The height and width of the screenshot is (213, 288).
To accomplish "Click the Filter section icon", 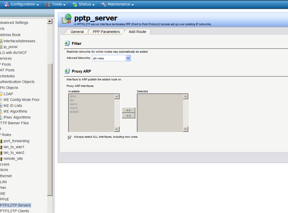I will (67, 43).
